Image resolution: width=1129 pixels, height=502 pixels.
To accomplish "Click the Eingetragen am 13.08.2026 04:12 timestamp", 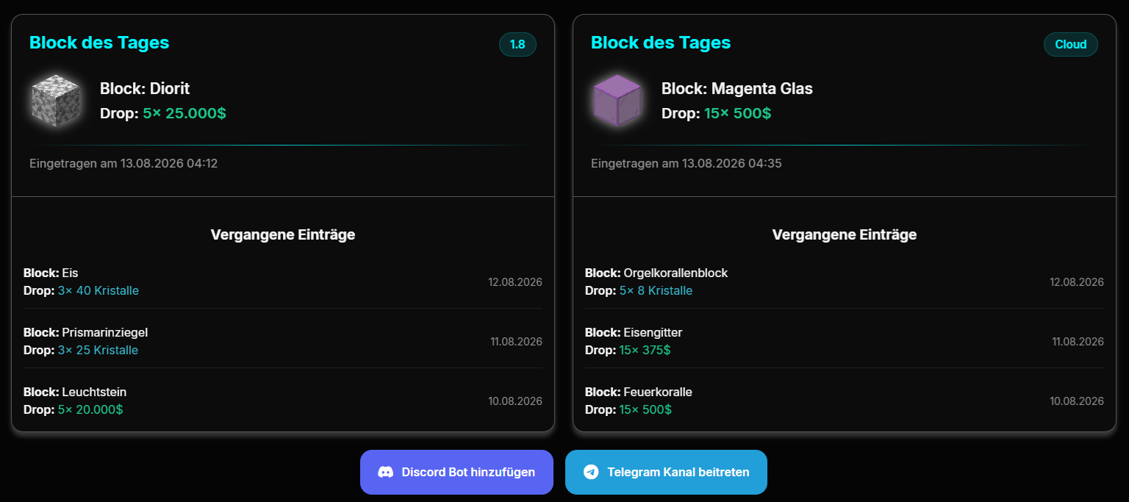I will point(123,163).
